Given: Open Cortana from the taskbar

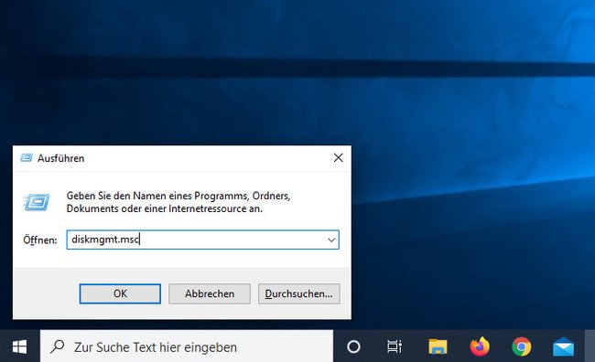Looking at the screenshot, I should coord(353,346).
